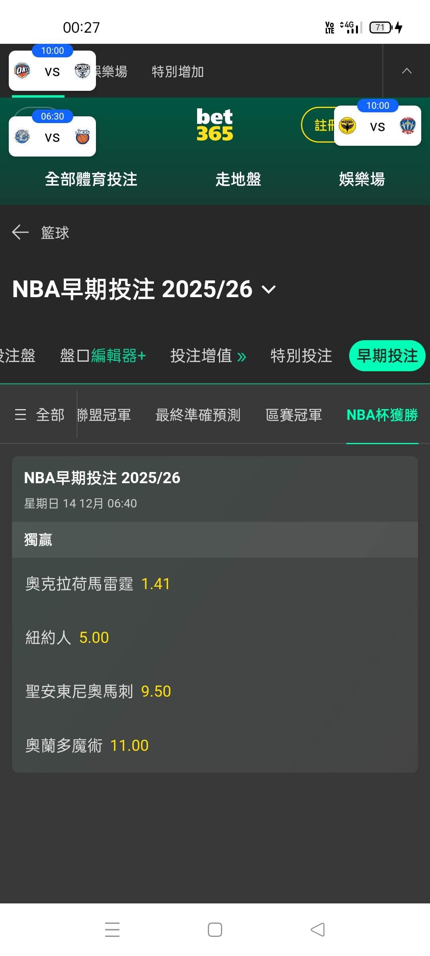
Task: Open the OKC vs Spurs match card
Action: [x=52, y=71]
